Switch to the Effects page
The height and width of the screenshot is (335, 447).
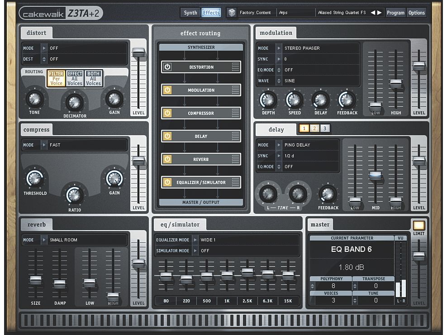(211, 13)
